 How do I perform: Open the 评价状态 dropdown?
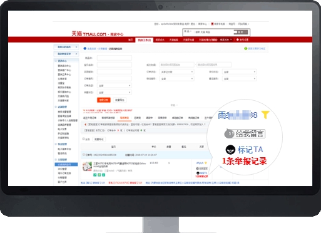coord(239,72)
